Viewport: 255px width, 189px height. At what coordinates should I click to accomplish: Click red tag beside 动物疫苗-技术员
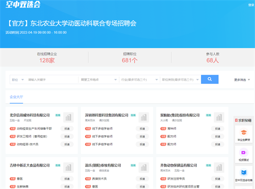tap(13, 144)
